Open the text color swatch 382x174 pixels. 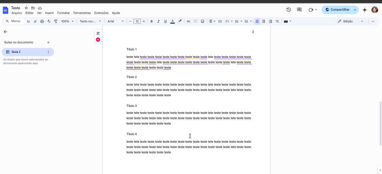click(172, 21)
